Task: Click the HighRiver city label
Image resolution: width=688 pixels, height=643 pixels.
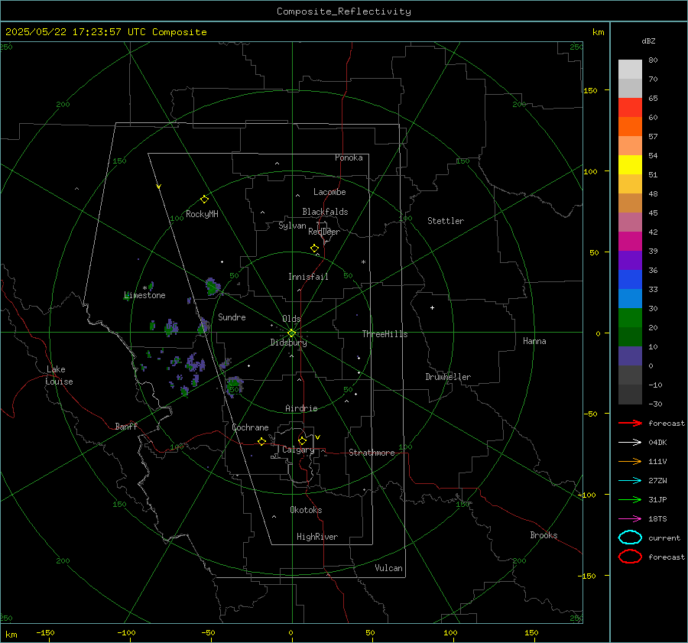Action: (x=317, y=537)
